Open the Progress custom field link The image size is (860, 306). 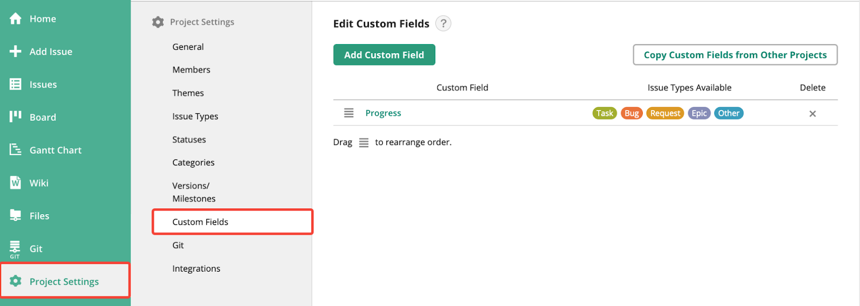tap(383, 113)
